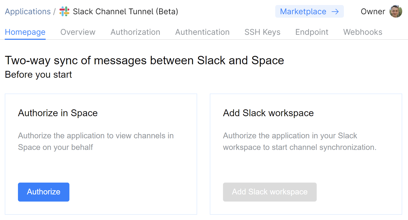This screenshot has height=220, width=408.
Task: Open the Authorization tab
Action: click(135, 32)
